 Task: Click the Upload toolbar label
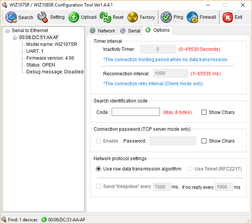(89, 17)
